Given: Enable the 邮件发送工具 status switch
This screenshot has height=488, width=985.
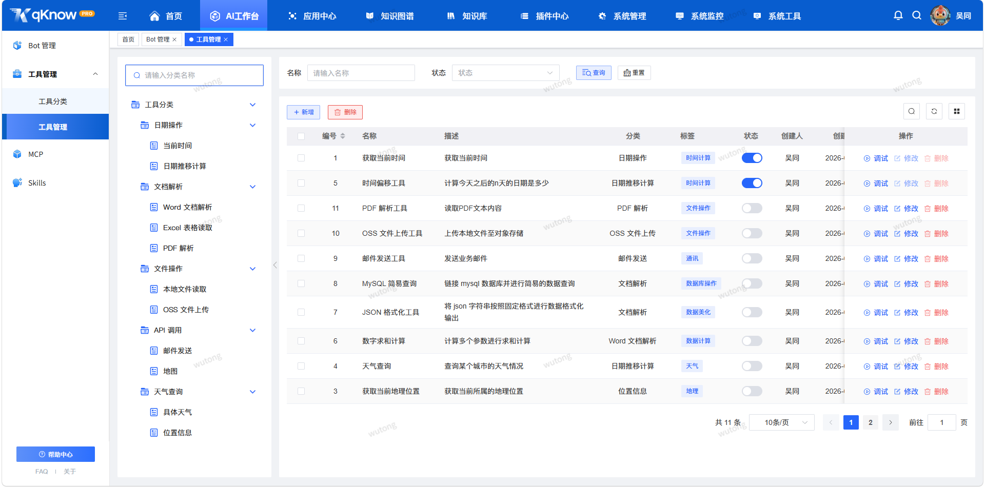Looking at the screenshot, I should [x=752, y=258].
